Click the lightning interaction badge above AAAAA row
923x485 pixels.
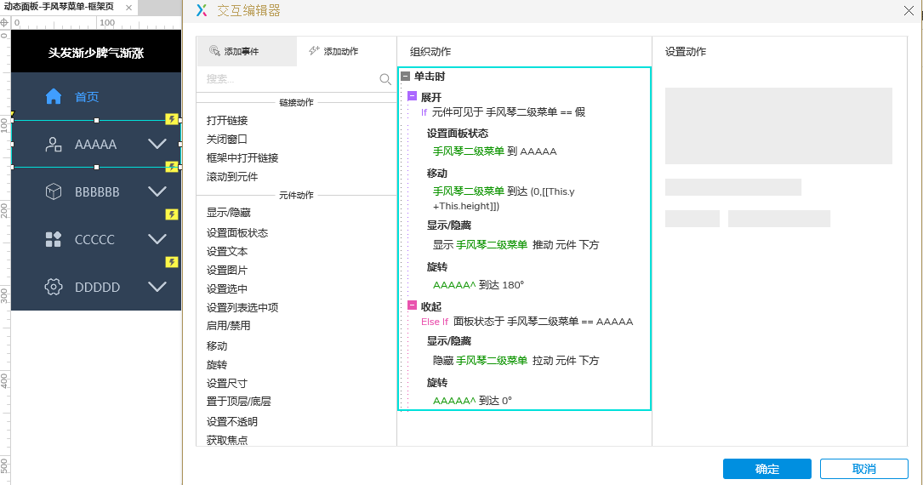click(x=171, y=119)
